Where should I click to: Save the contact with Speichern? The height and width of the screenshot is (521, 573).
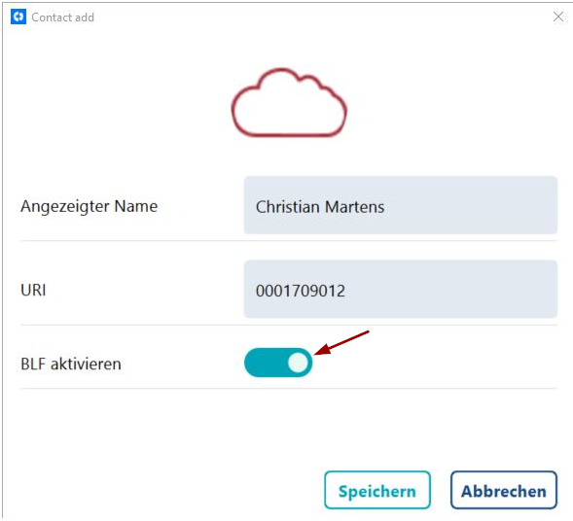377,490
